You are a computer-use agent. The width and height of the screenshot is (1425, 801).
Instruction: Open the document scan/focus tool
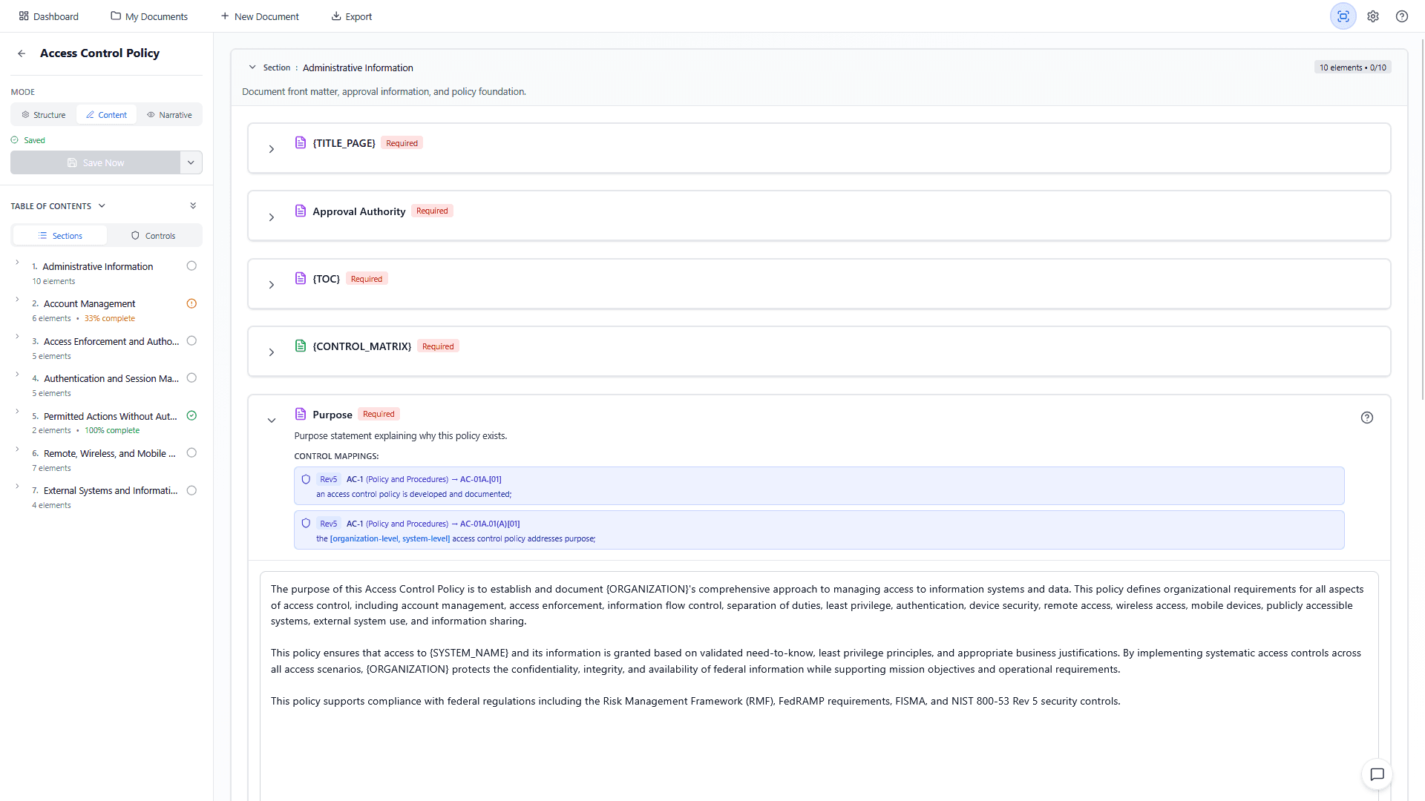1343,16
